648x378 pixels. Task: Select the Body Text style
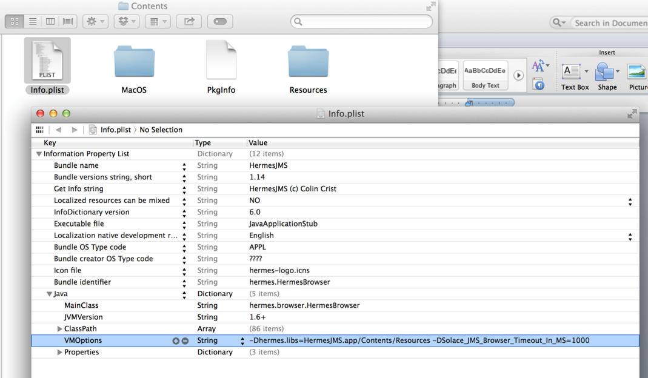(x=485, y=75)
